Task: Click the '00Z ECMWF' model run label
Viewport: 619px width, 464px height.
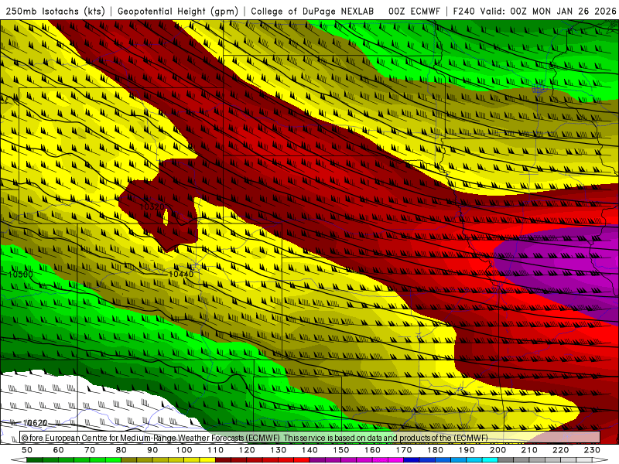Action: coord(414,11)
